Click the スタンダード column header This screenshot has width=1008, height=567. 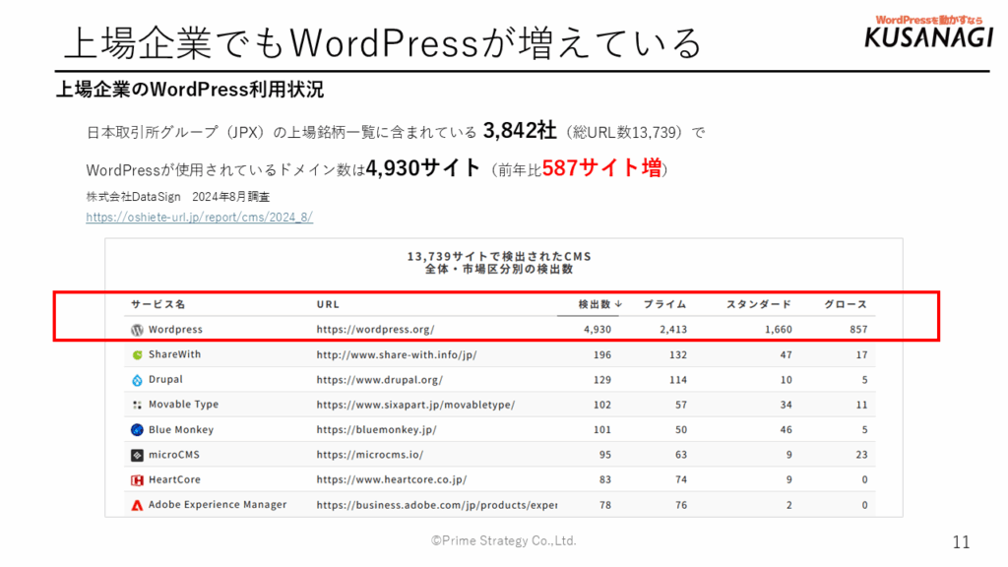(759, 304)
